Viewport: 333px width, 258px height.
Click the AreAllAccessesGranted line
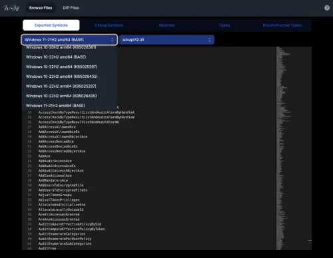pos(59,215)
